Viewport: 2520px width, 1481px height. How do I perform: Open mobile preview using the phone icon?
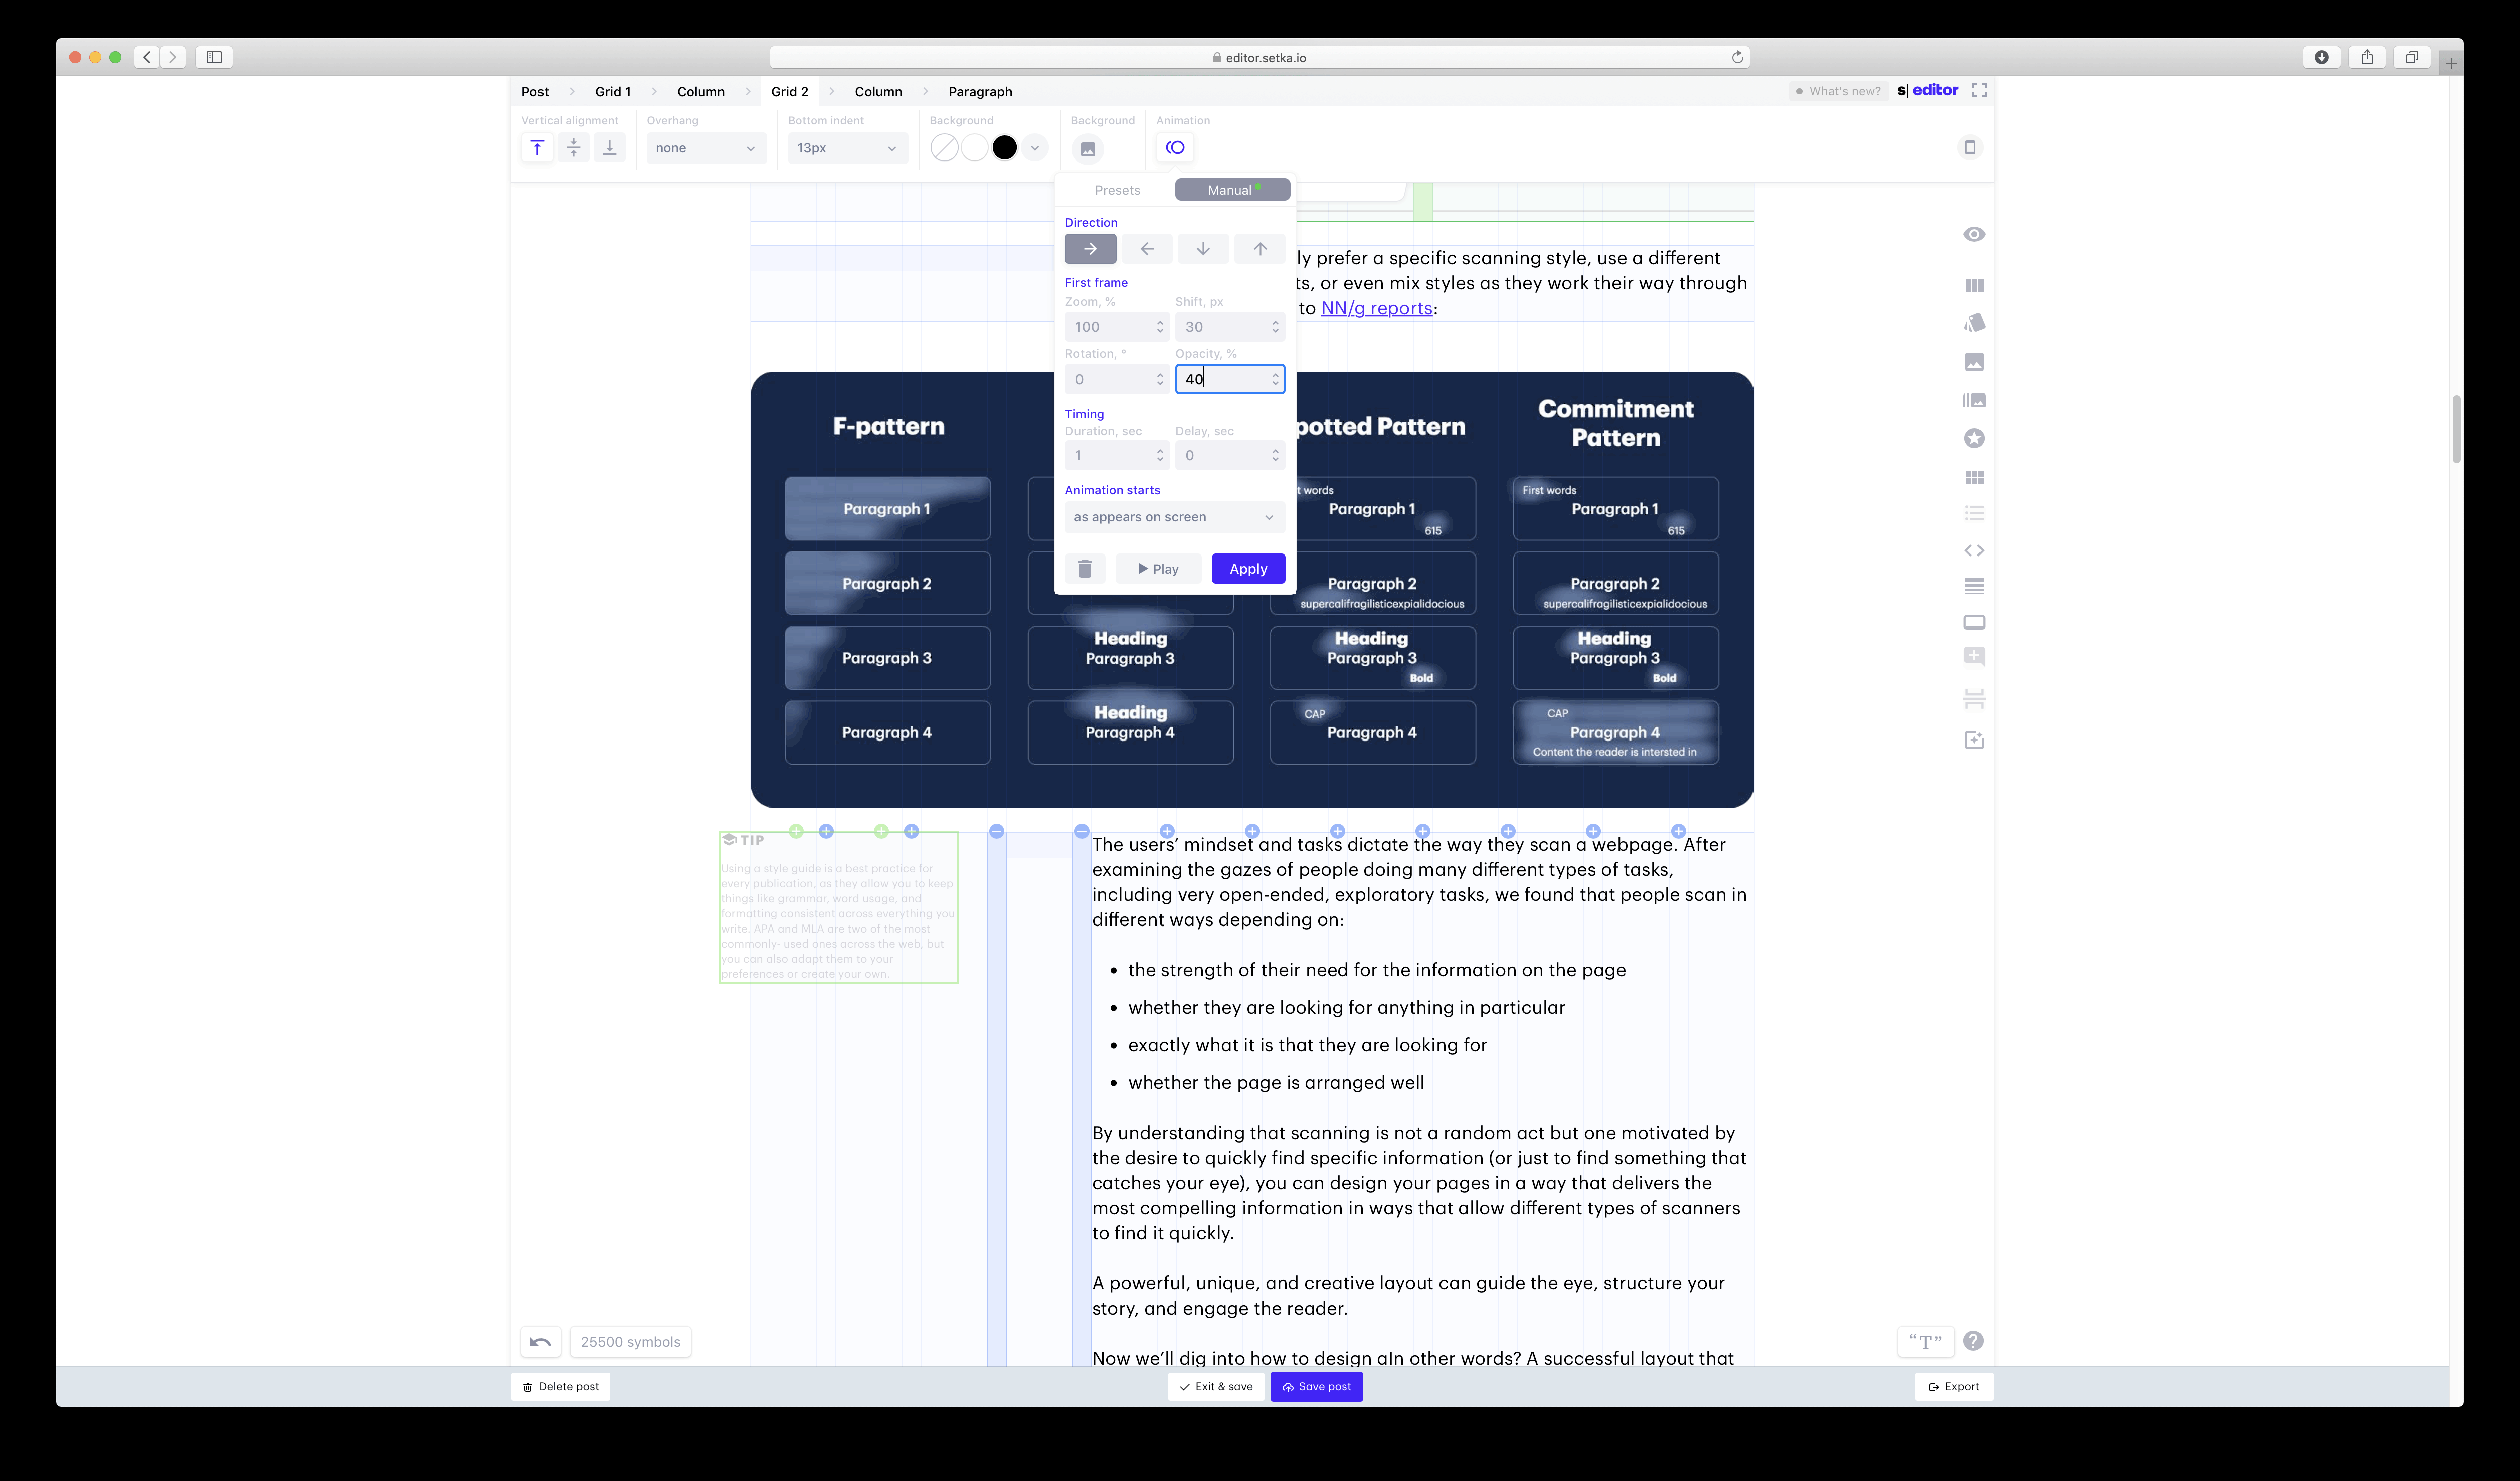(1971, 147)
